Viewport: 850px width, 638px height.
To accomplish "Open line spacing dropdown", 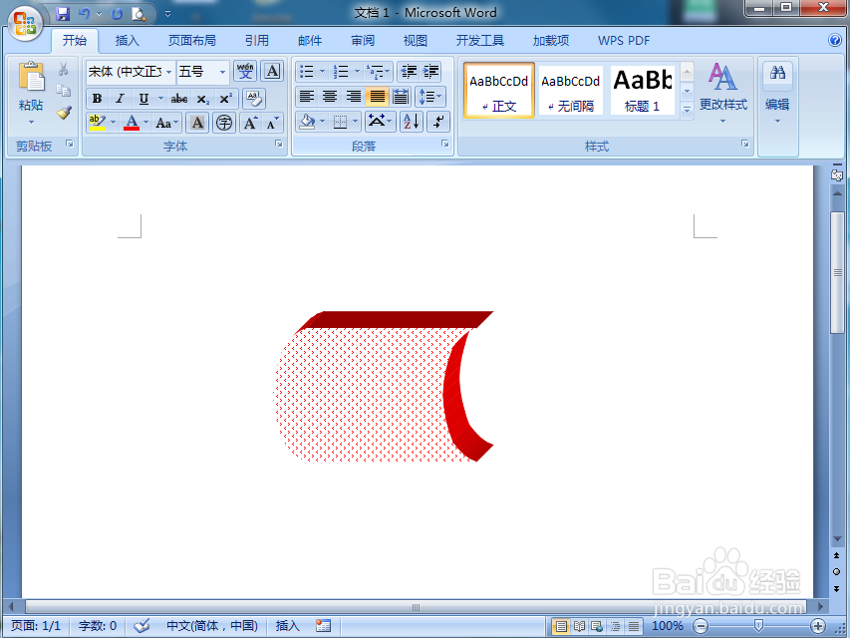I will pyautogui.click(x=430, y=97).
